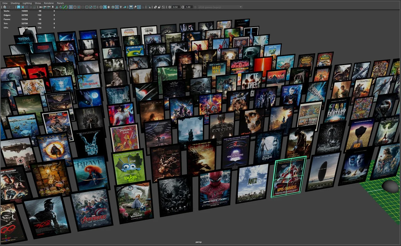Click the blue A icon in panel toolbar
Viewport: 401px width, 246px height.
[x=19, y=7]
